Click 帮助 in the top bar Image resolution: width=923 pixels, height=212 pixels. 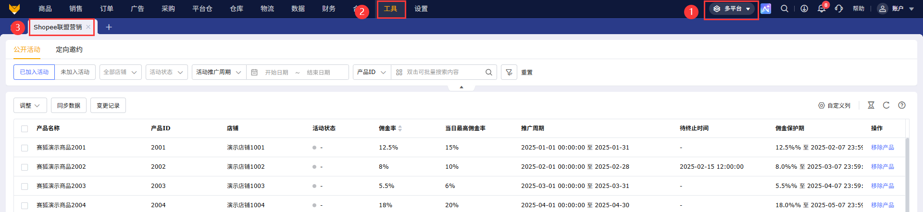(x=859, y=9)
